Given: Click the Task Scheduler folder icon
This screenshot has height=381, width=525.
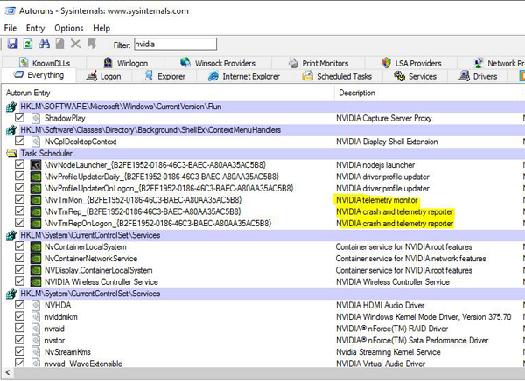Looking at the screenshot, I should click(11, 154).
